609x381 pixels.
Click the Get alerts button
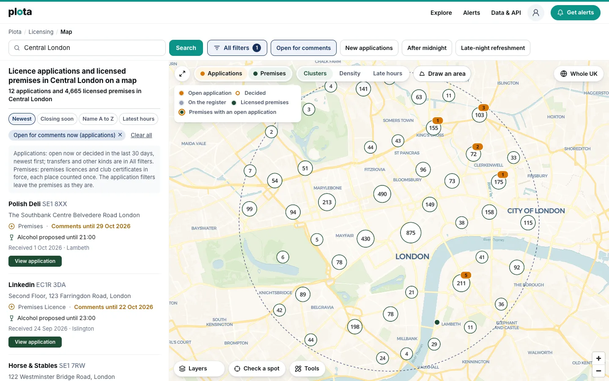point(576,13)
